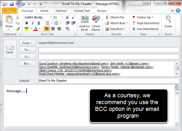Apply numbered list
182x131 pixels.
click(56, 23)
